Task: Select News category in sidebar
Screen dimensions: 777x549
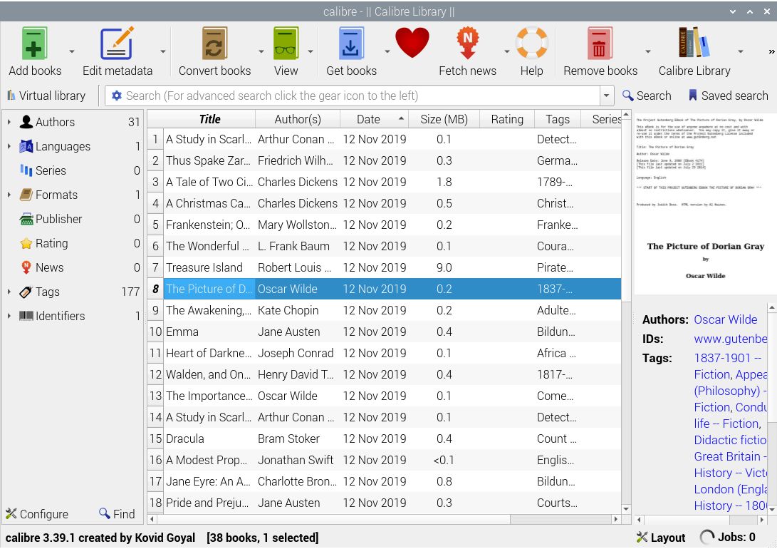Action: click(50, 268)
